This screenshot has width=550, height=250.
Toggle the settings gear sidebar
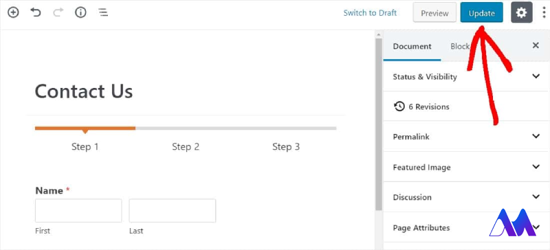522,13
